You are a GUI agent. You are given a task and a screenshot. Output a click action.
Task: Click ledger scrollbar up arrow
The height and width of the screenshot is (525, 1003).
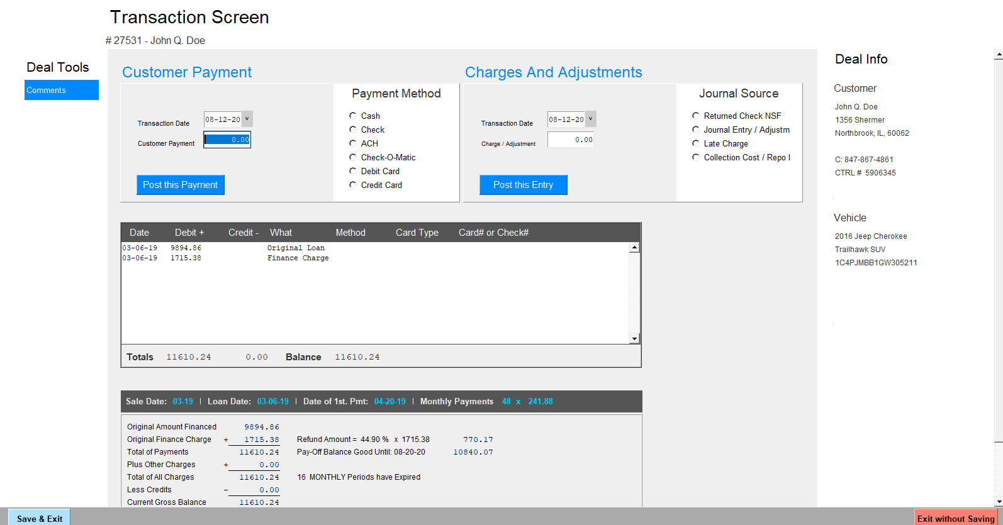point(634,247)
